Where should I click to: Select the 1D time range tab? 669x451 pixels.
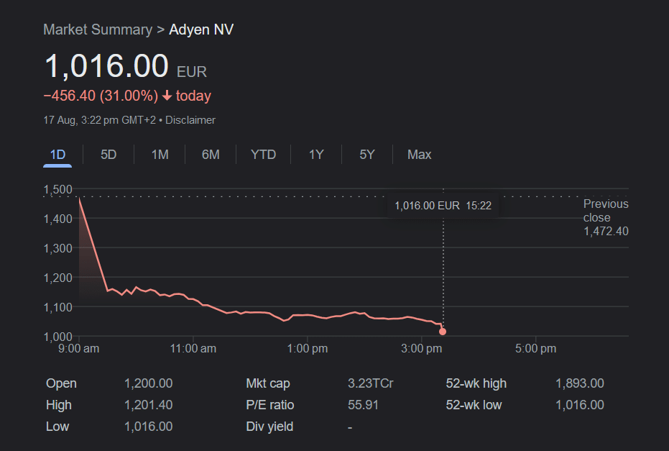click(57, 155)
